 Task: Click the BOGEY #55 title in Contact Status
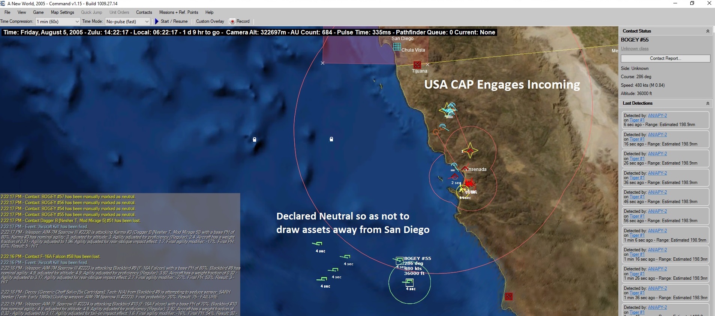635,40
